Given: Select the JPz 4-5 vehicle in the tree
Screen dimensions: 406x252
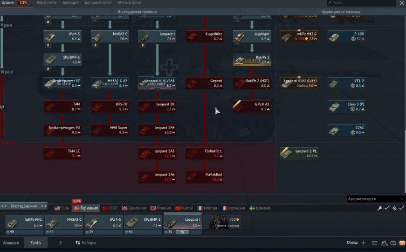Looking at the screenshot, I should [62, 36].
